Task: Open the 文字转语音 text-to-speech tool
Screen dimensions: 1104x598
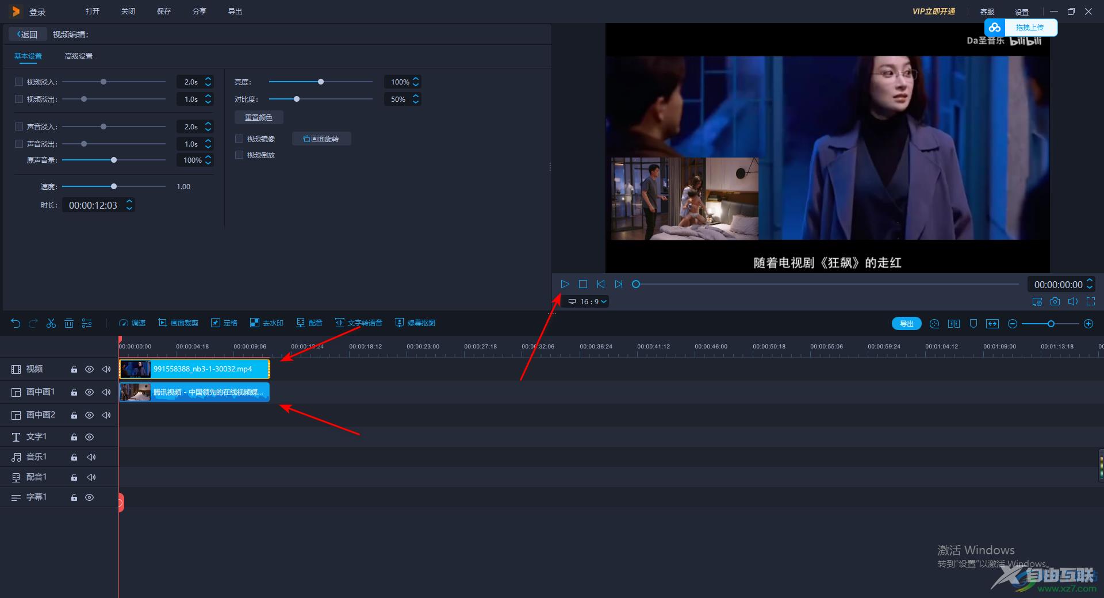Action: [359, 323]
